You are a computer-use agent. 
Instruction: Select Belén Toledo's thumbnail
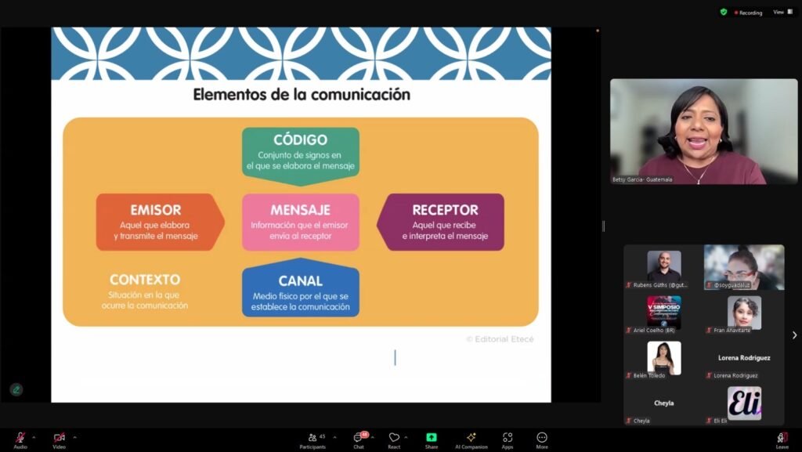coord(664,359)
